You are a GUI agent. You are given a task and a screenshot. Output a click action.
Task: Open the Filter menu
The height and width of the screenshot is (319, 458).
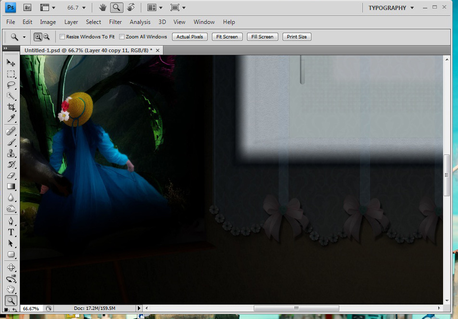coord(115,22)
